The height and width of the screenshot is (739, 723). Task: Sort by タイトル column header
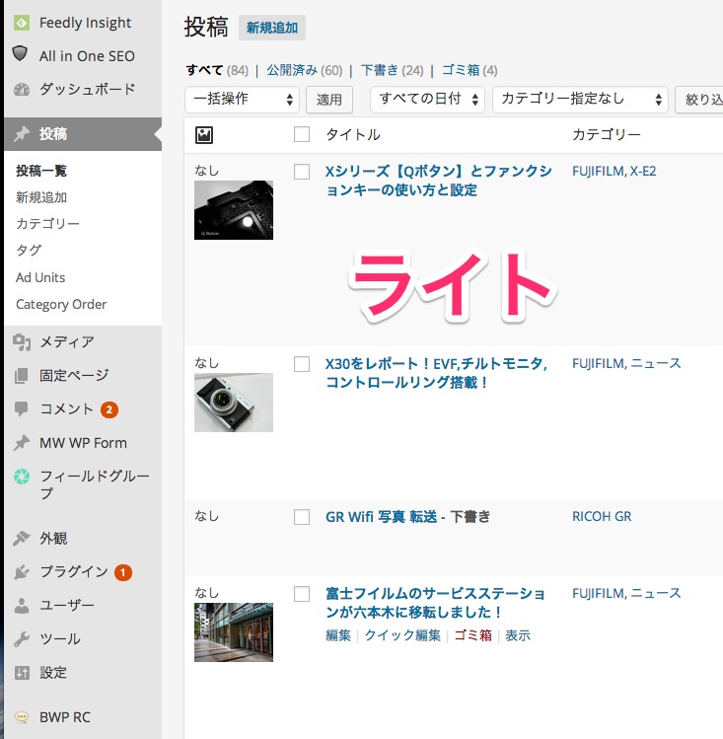(x=353, y=135)
